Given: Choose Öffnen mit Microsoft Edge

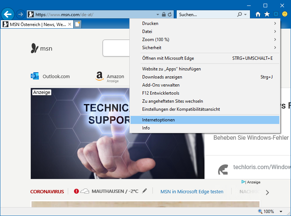Looking at the screenshot, I should tap(205, 58).
